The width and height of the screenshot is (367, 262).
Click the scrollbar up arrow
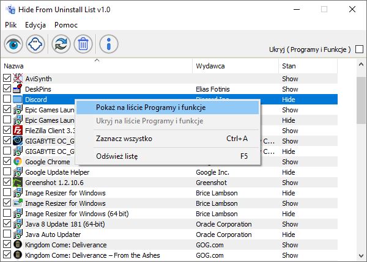pos(361,64)
